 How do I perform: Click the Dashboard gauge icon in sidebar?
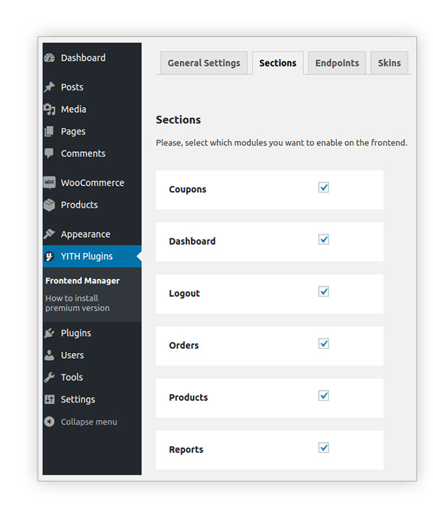click(49, 58)
